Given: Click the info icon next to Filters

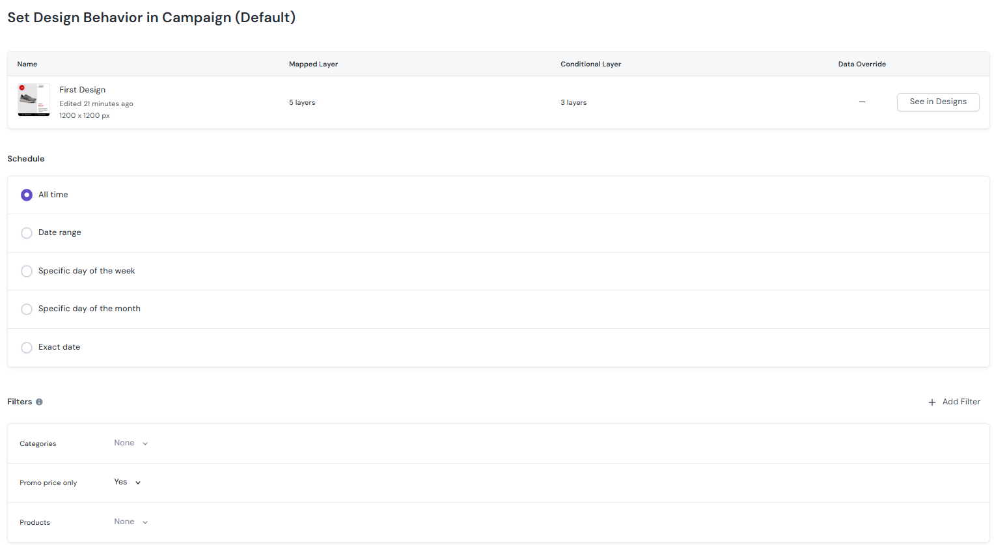Looking at the screenshot, I should click(39, 402).
